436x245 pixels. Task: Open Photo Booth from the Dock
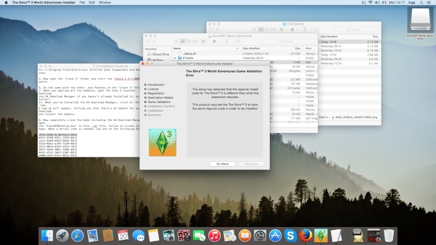pyautogui.click(x=184, y=236)
